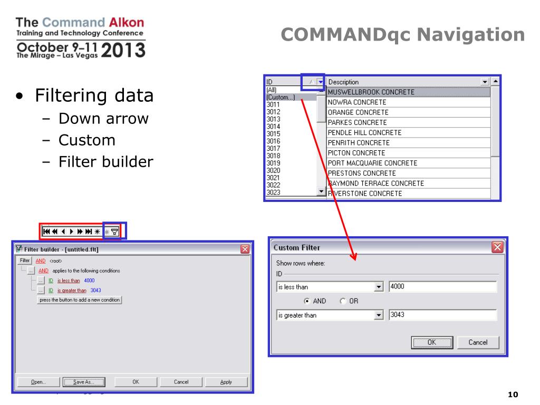Select (All) in the ID filter list
The height and width of the screenshot is (405, 540).
[x=272, y=90]
